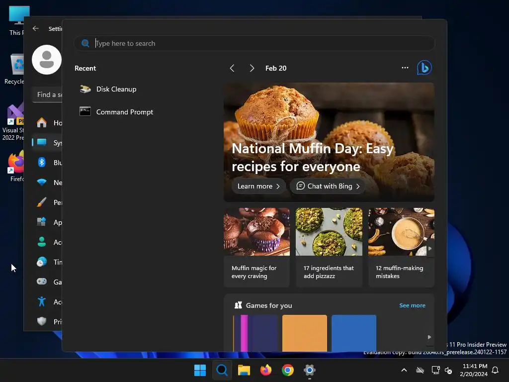Screen dimensions: 509x382
Task: Open the notification bell
Action: point(496,370)
